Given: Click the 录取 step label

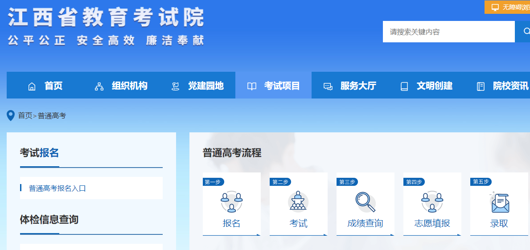Looking at the screenshot, I should (499, 223).
